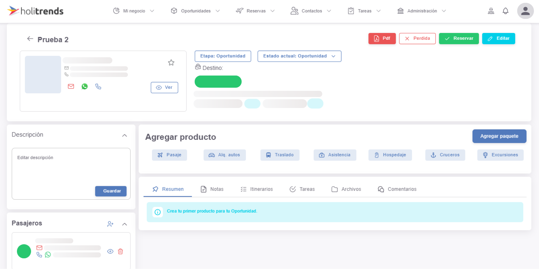Screen dimensions: 539x269
Task: Click into the Editar descripción field
Action: pos(71,174)
